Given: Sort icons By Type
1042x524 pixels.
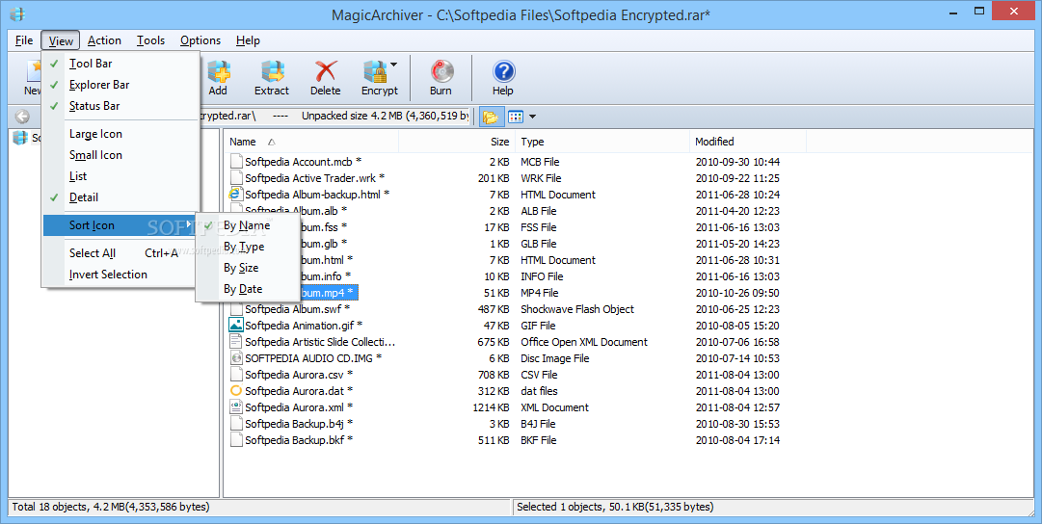Looking at the screenshot, I should click(248, 247).
